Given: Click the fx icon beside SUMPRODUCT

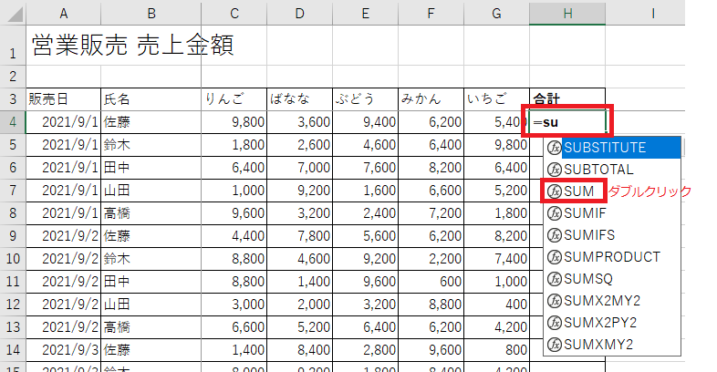Looking at the screenshot, I should 554,257.
